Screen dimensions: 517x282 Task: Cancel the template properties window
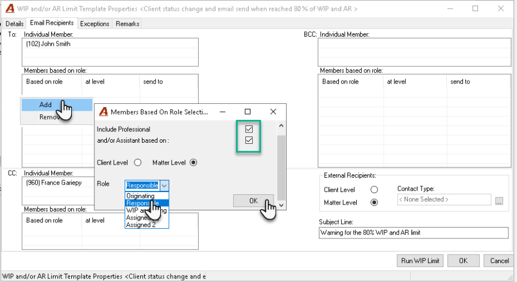[x=499, y=261]
